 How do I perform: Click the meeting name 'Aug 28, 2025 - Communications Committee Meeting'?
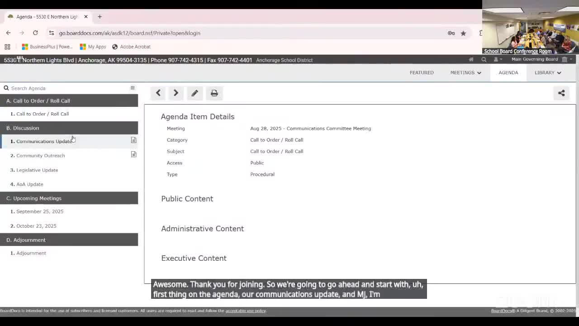[x=310, y=129]
